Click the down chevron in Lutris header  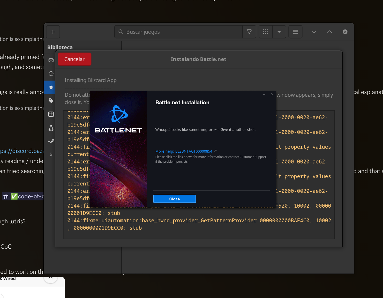click(314, 32)
